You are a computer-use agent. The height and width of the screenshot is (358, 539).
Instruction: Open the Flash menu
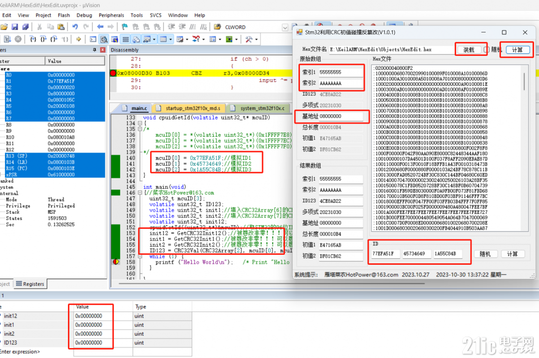click(x=63, y=15)
